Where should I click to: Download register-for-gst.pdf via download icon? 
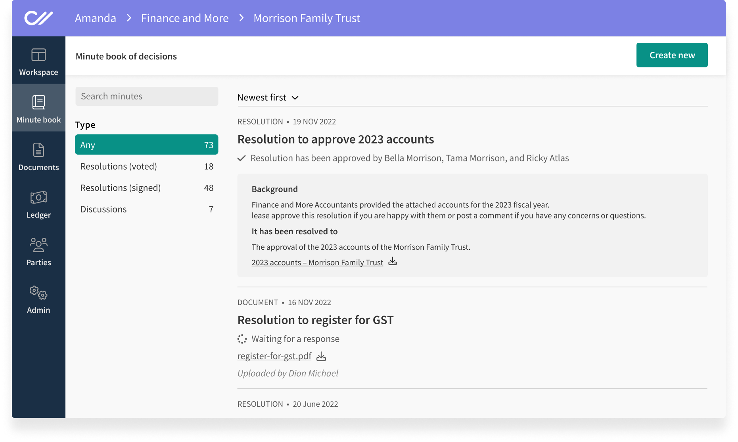click(x=321, y=356)
